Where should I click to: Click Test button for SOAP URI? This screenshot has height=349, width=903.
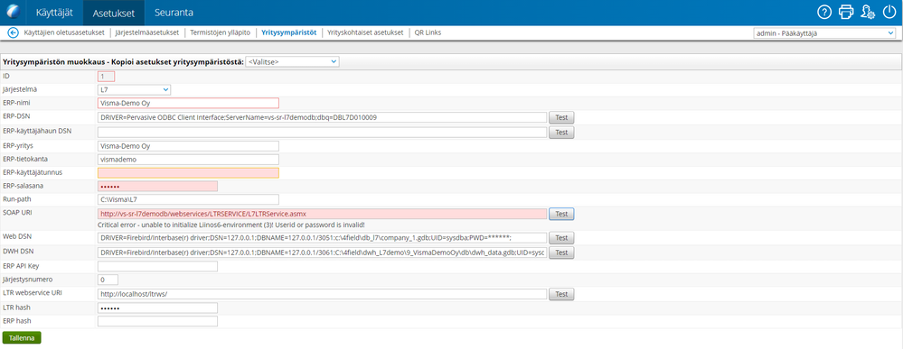561,214
